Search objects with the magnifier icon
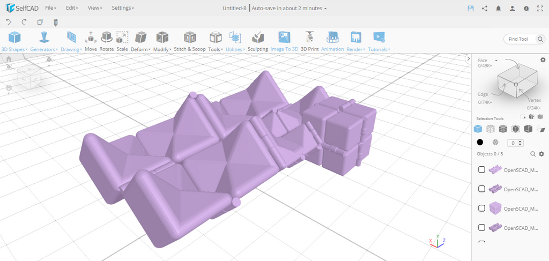Screen dimensions: 549x261 pos(533,154)
